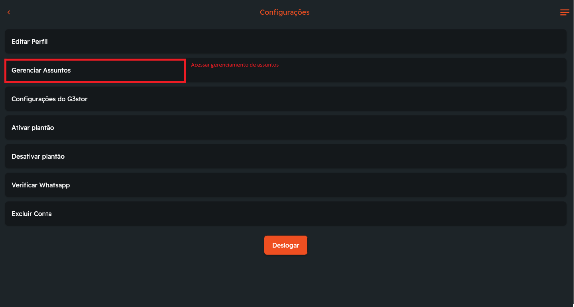Disable on-call with Desativar plantão

pyautogui.click(x=285, y=156)
